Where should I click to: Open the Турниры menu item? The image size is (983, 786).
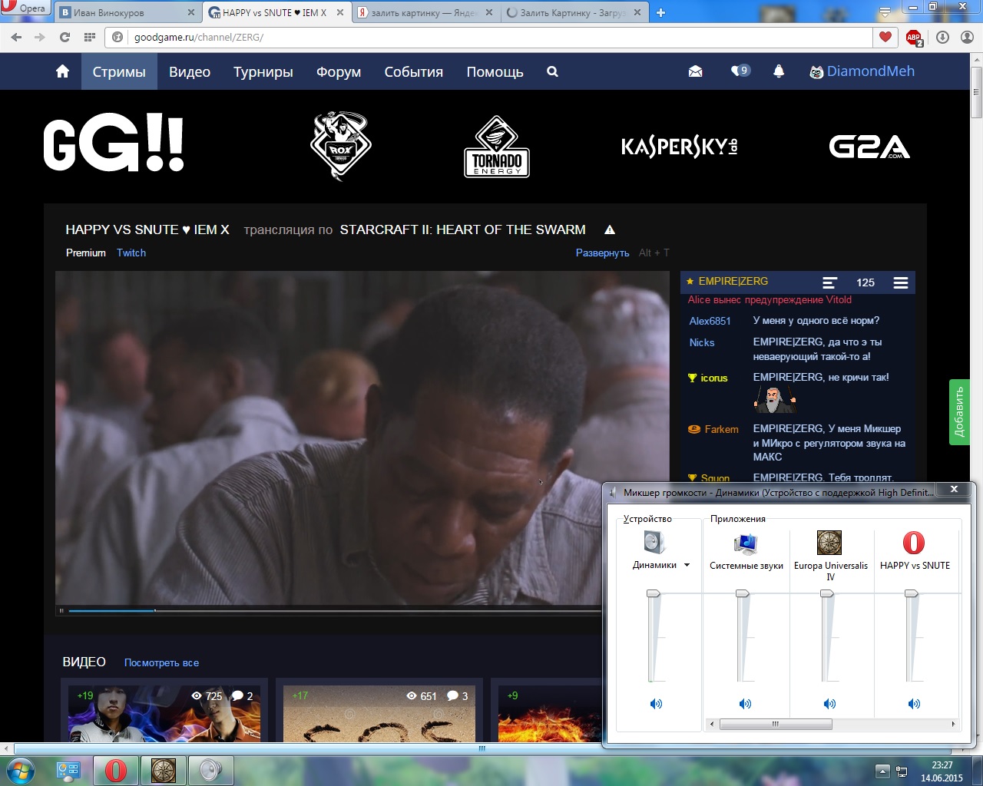[263, 71]
